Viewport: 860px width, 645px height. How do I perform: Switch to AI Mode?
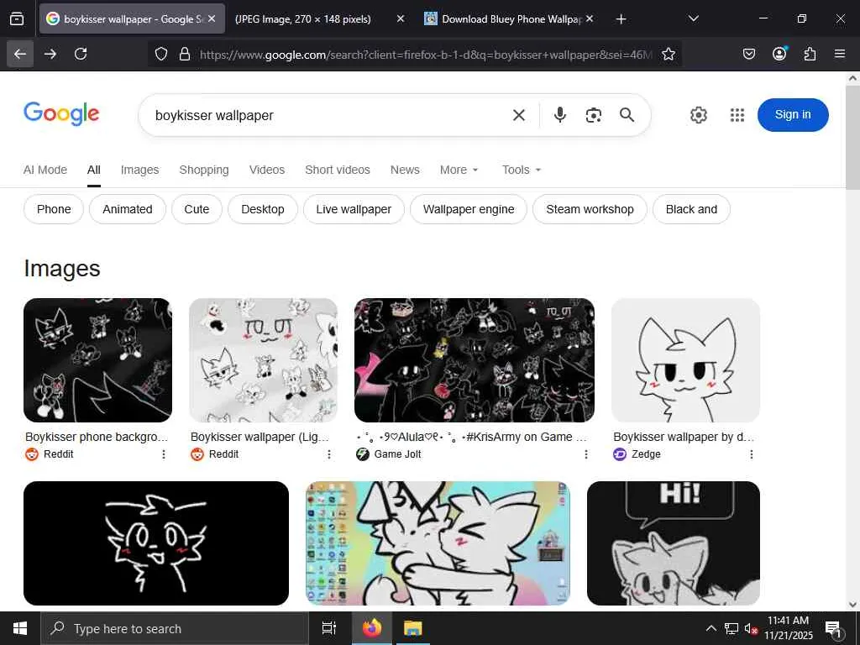(x=45, y=170)
